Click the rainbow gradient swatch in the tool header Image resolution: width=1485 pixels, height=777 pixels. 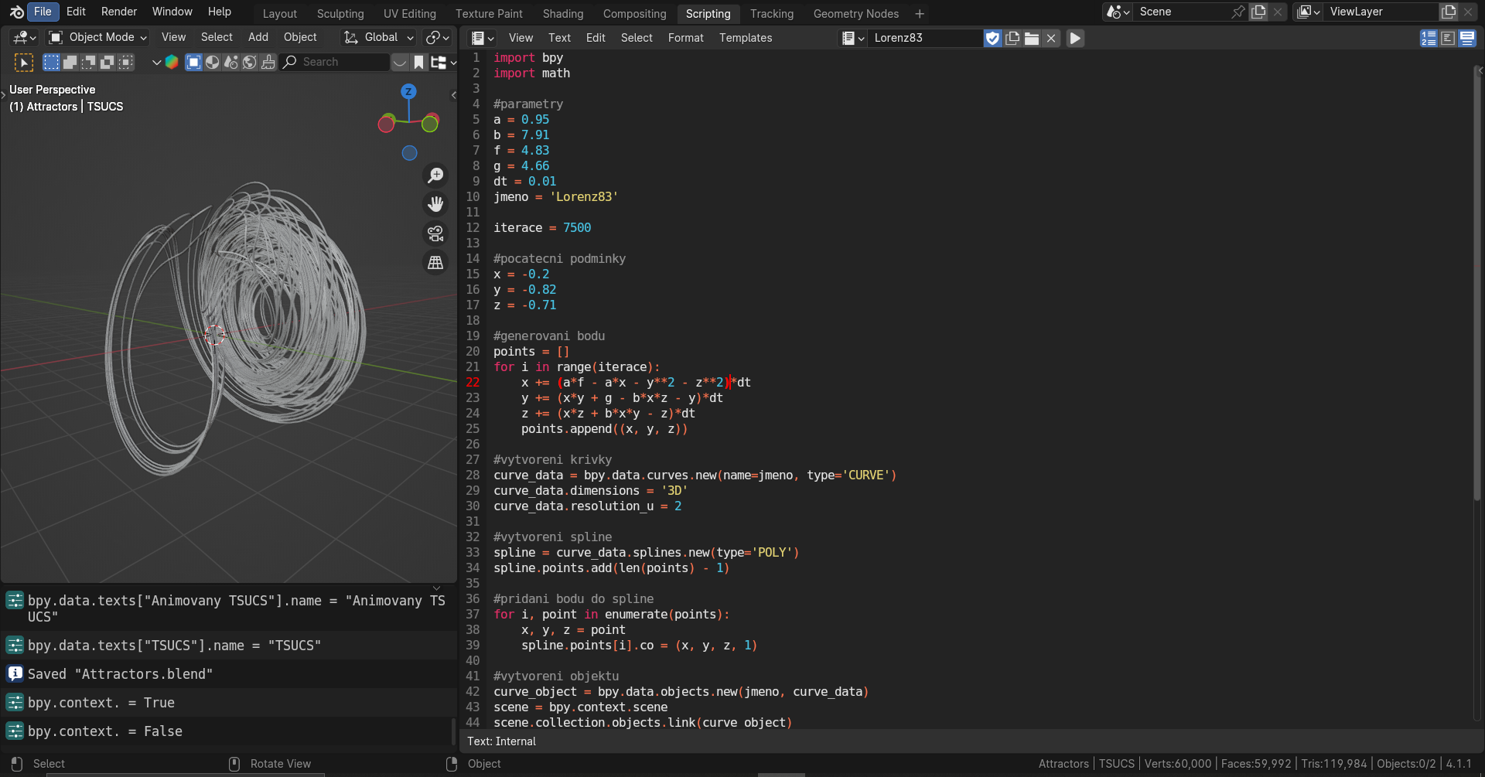click(172, 62)
